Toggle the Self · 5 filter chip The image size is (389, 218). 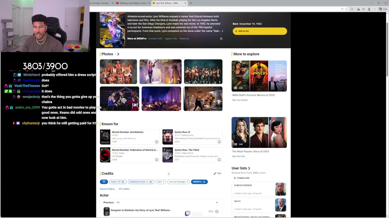pyautogui.click(x=160, y=182)
